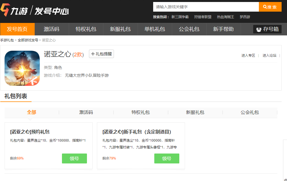
Task: Click the 礼包提醒 plus button
Action: tap(101, 54)
